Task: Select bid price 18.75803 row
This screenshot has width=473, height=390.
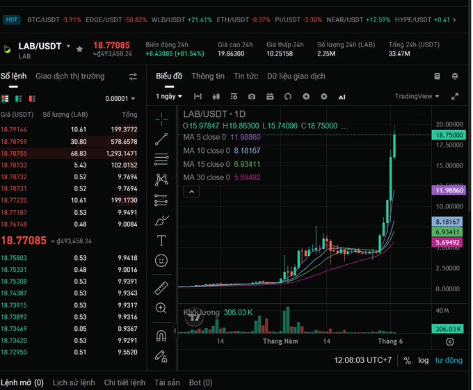Action: [x=69, y=258]
